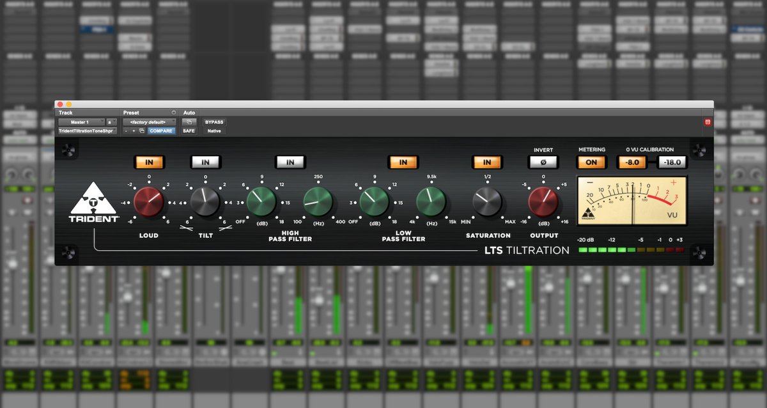The image size is (767, 408).
Task: Click the High Pass Filter dB knob
Action: [x=261, y=202]
